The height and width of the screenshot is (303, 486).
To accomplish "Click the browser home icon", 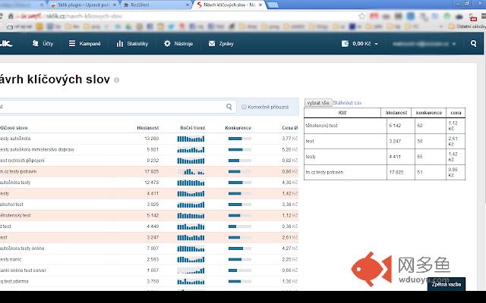I will tap(11, 16).
